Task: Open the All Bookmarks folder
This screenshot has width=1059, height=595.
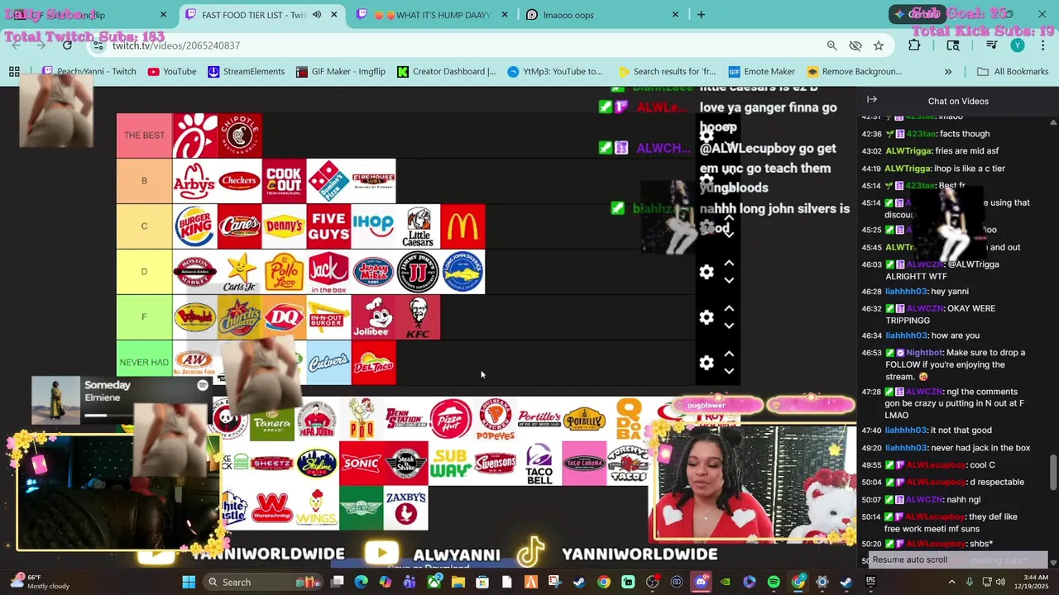Action: tap(1013, 72)
